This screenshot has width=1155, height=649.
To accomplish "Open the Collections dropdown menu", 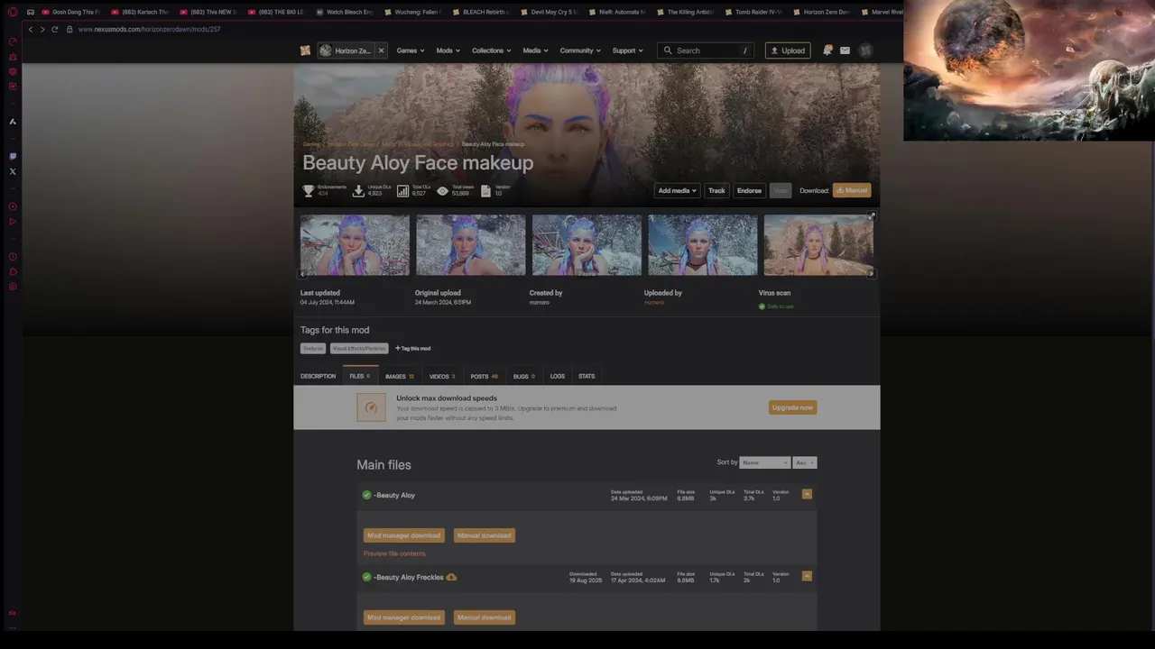I will tap(492, 50).
